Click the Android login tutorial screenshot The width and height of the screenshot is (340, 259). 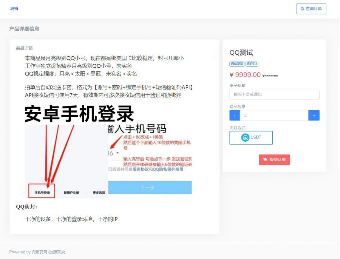[108, 151]
